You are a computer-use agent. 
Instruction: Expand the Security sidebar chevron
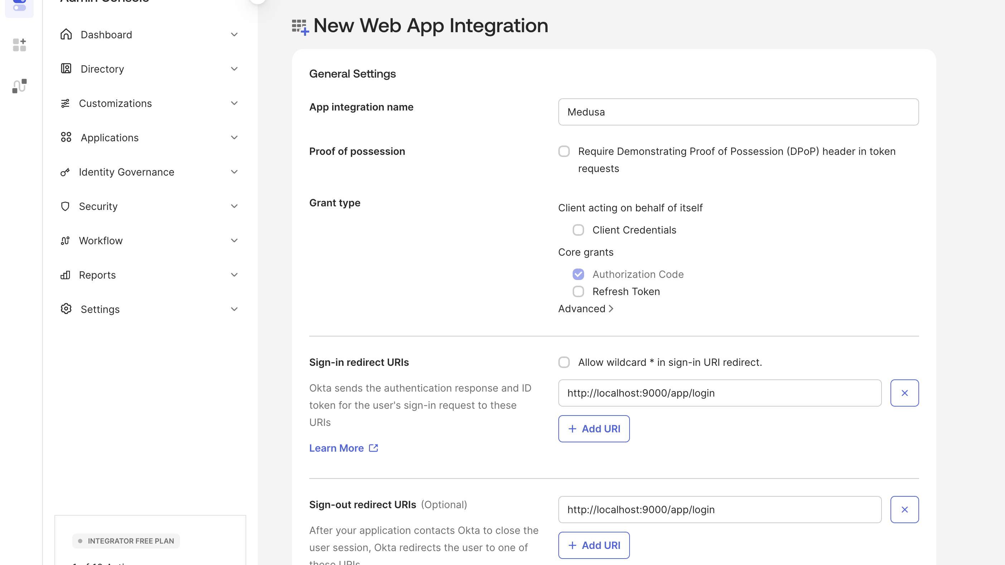point(234,206)
